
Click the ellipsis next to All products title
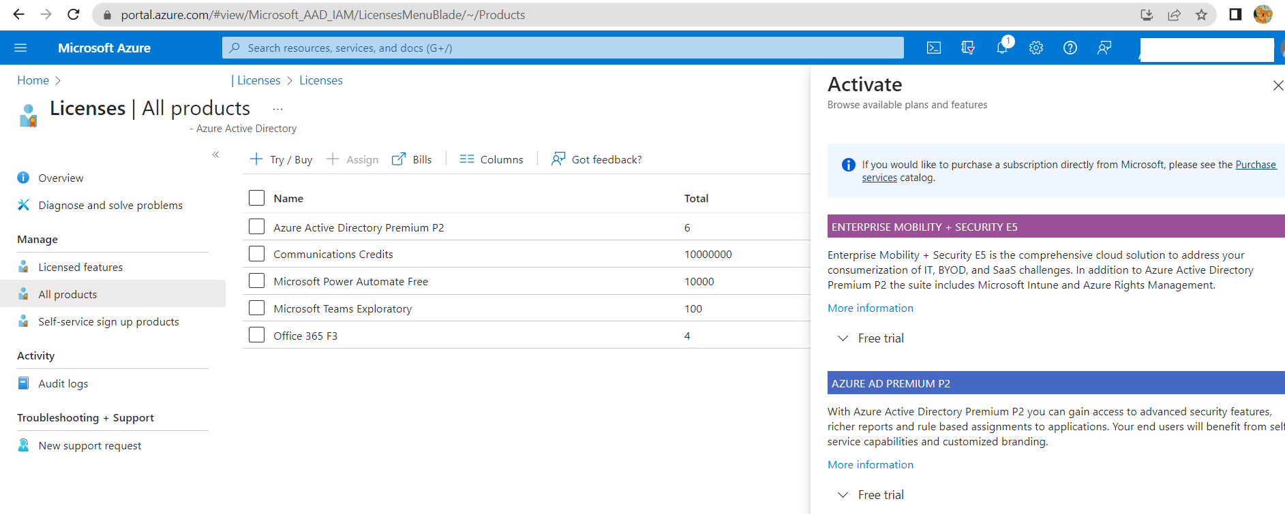(x=277, y=109)
